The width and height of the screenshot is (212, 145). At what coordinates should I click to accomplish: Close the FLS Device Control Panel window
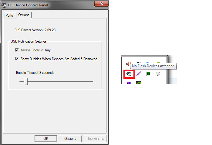(x=101, y=4)
